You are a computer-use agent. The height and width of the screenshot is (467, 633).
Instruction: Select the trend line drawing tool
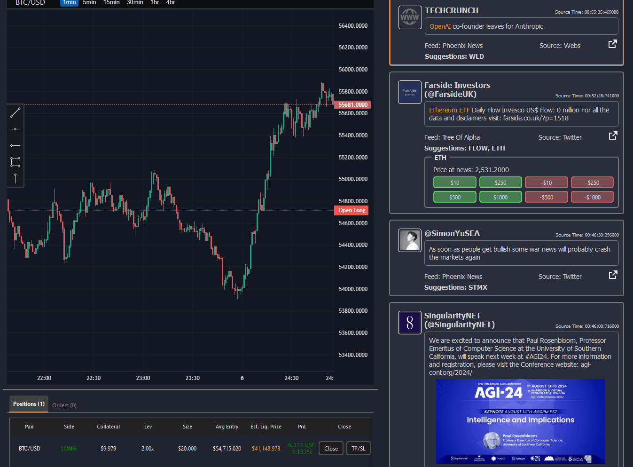pyautogui.click(x=15, y=112)
